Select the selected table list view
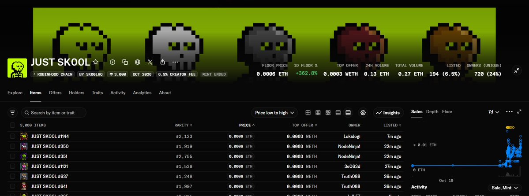The height and width of the screenshot is (196, 529). tap(348, 113)
